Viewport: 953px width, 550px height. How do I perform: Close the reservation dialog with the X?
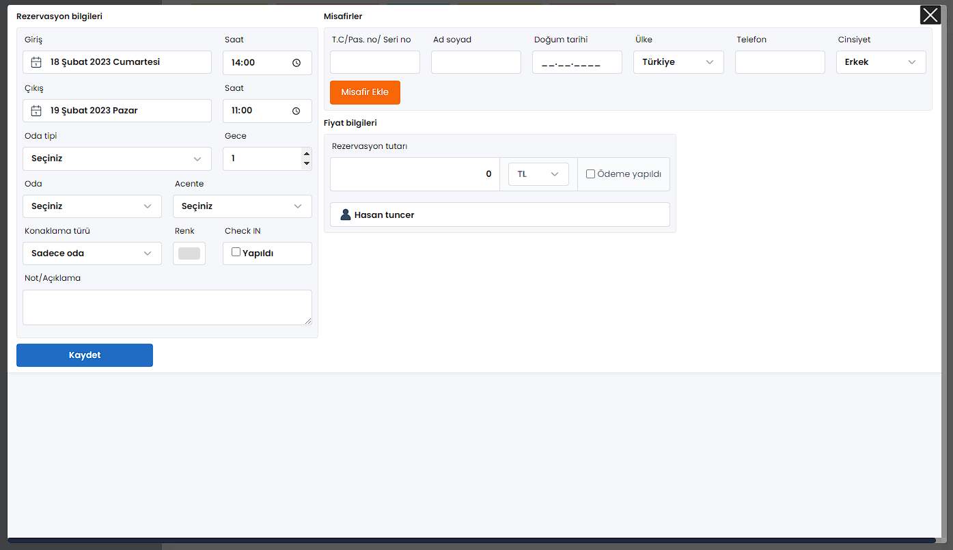930,15
